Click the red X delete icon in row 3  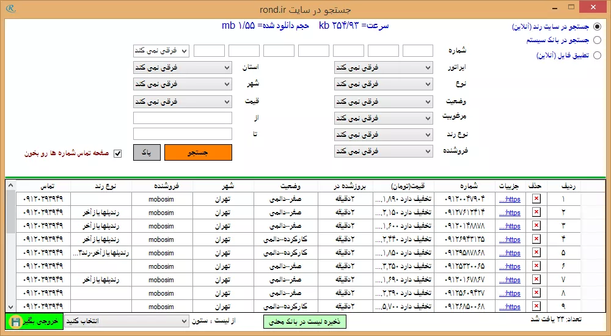point(536,225)
